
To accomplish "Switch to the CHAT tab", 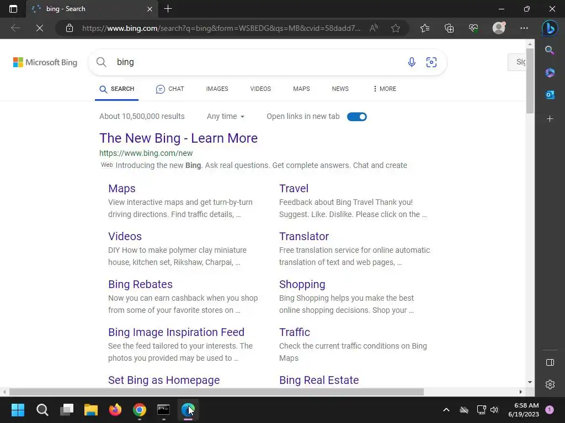I will (170, 89).
